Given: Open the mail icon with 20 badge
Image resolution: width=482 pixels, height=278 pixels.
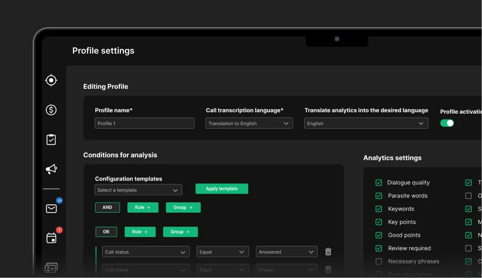Looking at the screenshot, I should (51, 209).
